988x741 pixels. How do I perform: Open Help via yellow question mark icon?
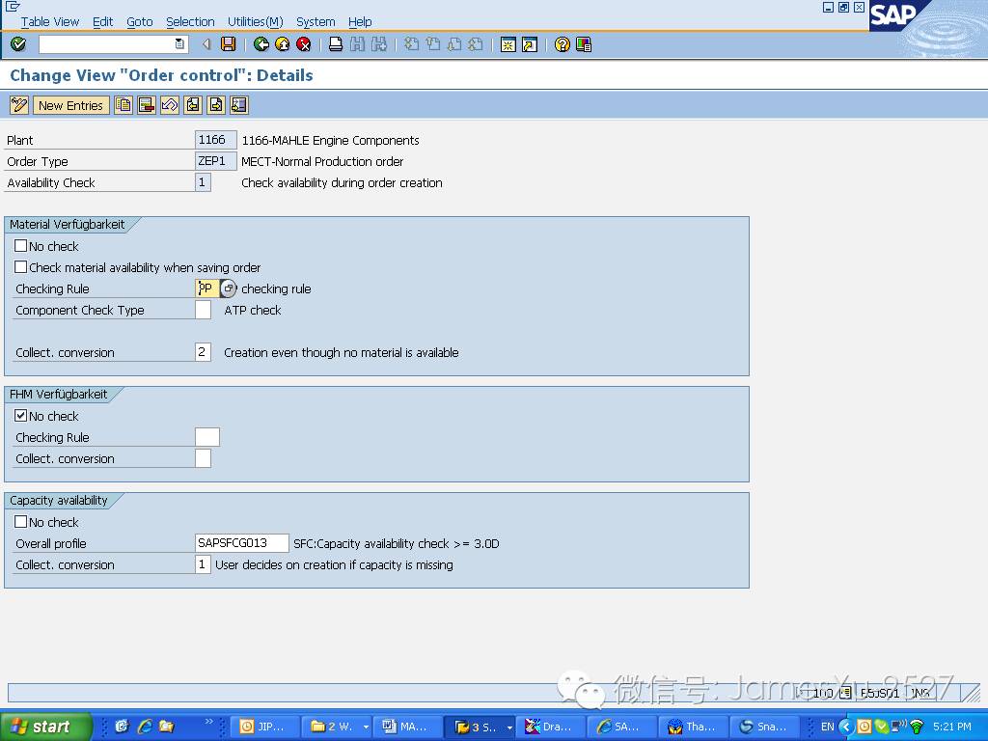pyautogui.click(x=563, y=44)
